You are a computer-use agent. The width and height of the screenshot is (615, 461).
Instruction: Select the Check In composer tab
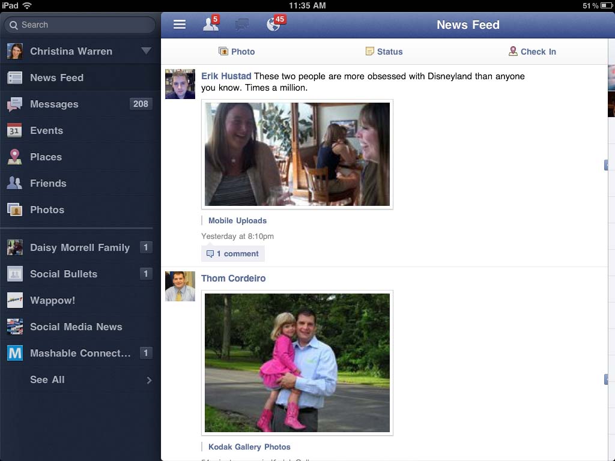[x=532, y=52]
